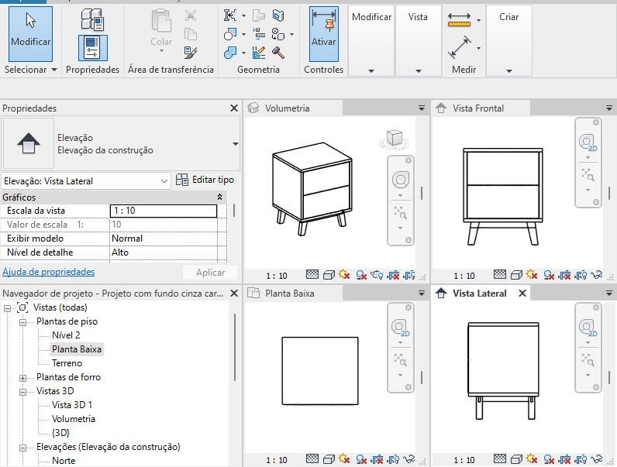Toggle Sun Path in Volumetria control bar
This screenshot has height=467, width=617.
pos(344,274)
